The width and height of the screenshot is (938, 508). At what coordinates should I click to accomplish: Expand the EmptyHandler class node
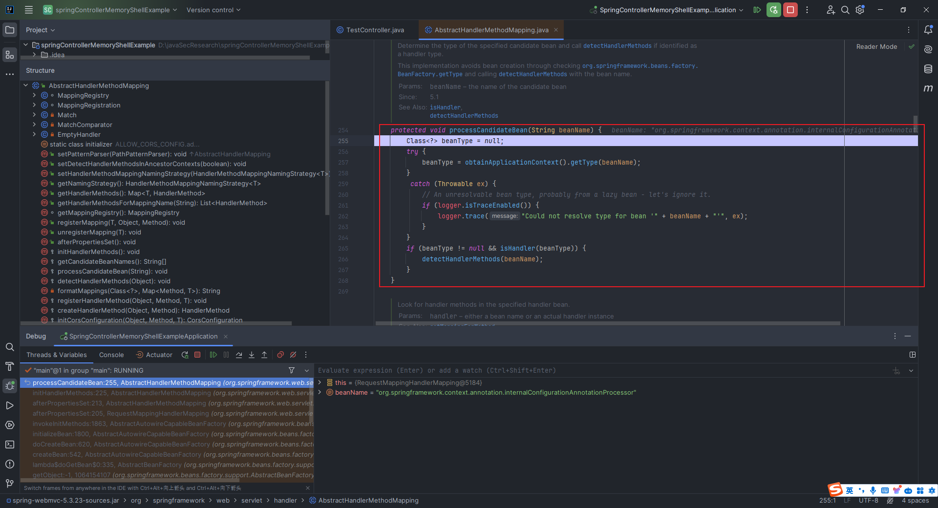click(34, 134)
